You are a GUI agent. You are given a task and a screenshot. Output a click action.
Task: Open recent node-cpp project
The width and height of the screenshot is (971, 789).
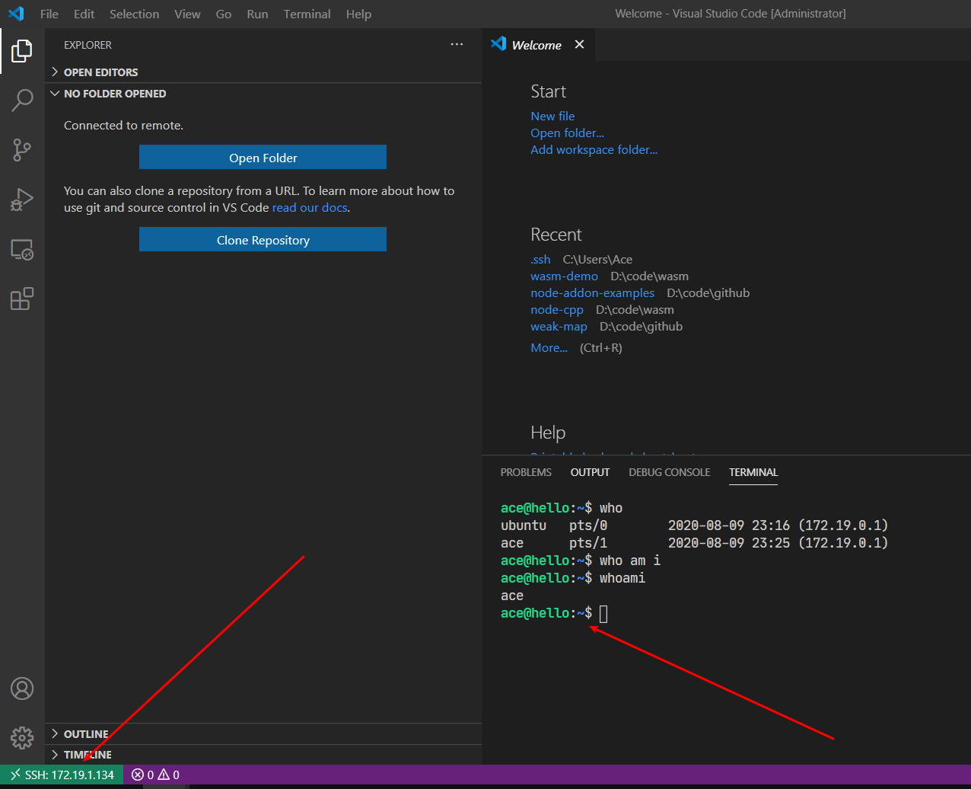point(557,309)
